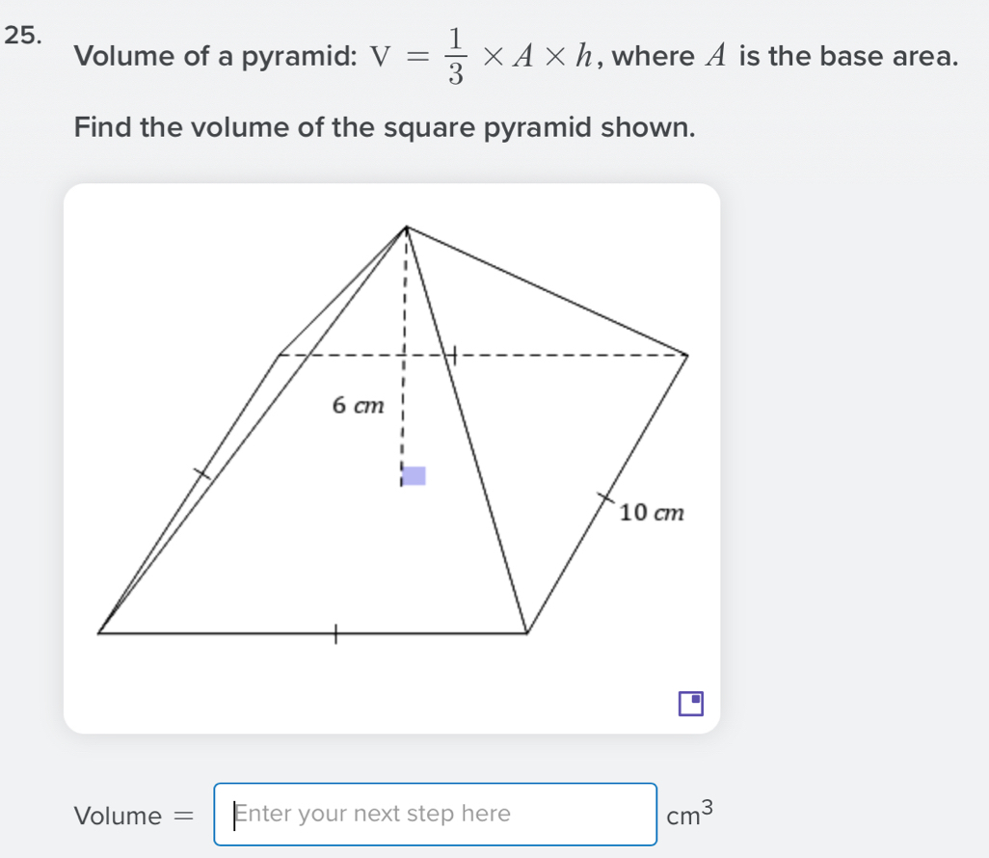Click the variable h in the volume formula

[584, 57]
